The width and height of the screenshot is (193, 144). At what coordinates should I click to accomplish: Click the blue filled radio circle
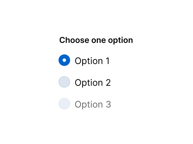pyautogui.click(x=64, y=60)
